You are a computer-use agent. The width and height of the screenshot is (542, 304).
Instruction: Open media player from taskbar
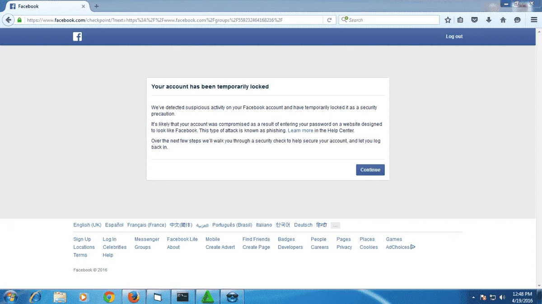tap(84, 297)
